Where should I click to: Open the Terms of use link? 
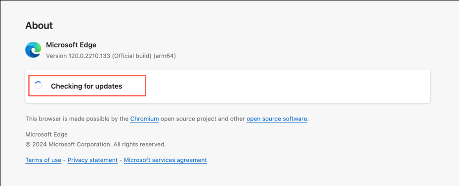pyautogui.click(x=43, y=160)
